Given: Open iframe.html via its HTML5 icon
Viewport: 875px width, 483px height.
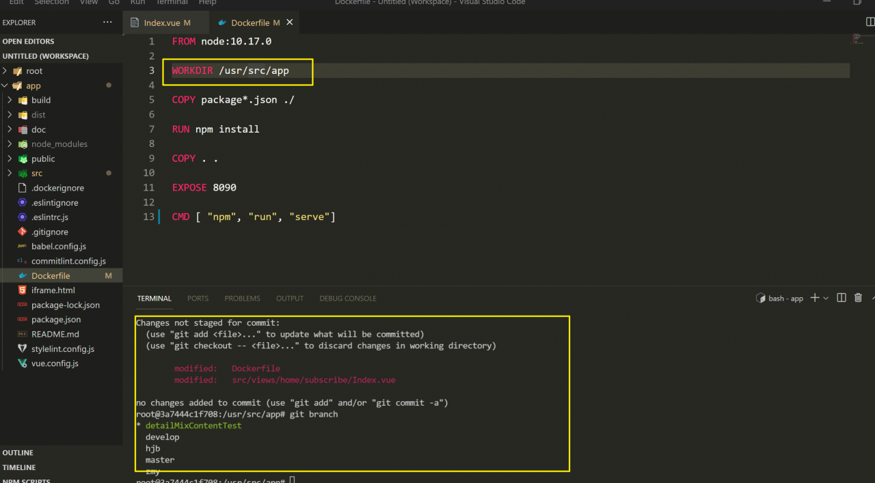Looking at the screenshot, I should [x=23, y=290].
